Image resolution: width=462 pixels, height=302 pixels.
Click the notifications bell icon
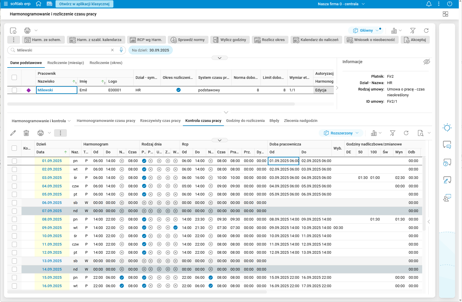429,4
